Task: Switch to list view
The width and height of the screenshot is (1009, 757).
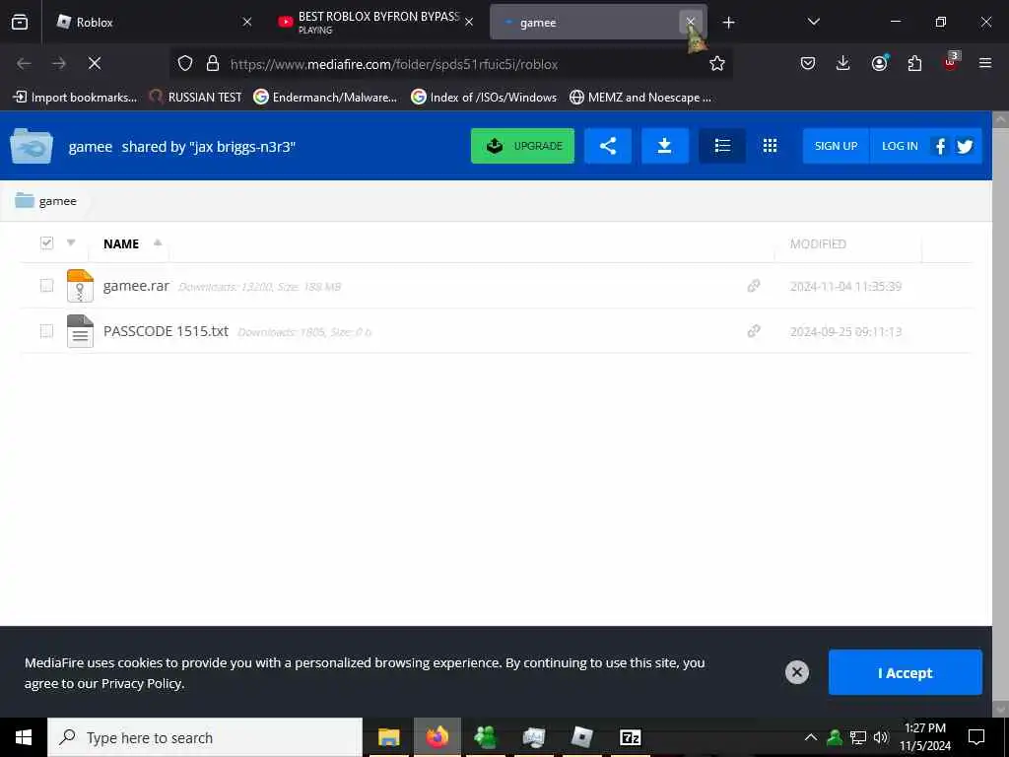Action: point(722,146)
